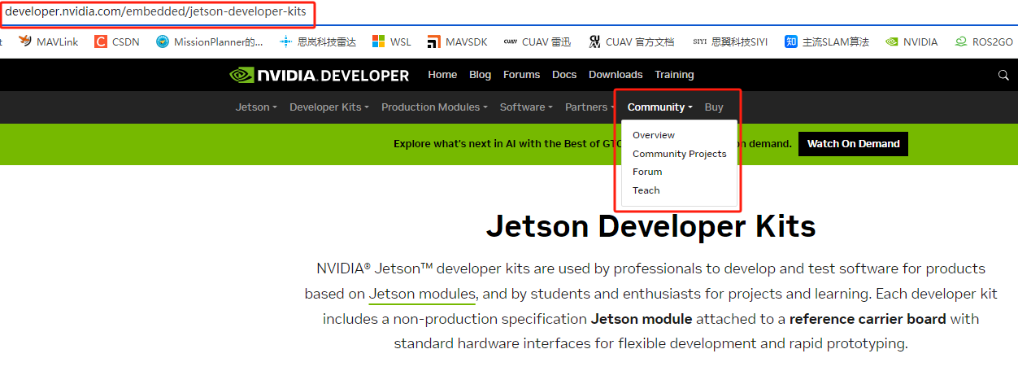The image size is (1018, 371).
Task: Click the browser address bar URL
Action: click(156, 12)
